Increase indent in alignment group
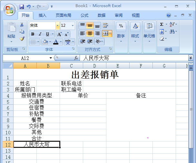Image resolution: width=196 pixels, height=163 pixels. [x=90, y=42]
